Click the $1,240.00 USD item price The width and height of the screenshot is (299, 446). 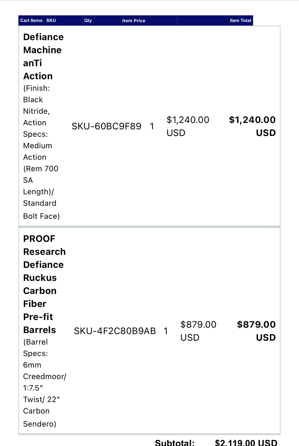pyautogui.click(x=188, y=126)
